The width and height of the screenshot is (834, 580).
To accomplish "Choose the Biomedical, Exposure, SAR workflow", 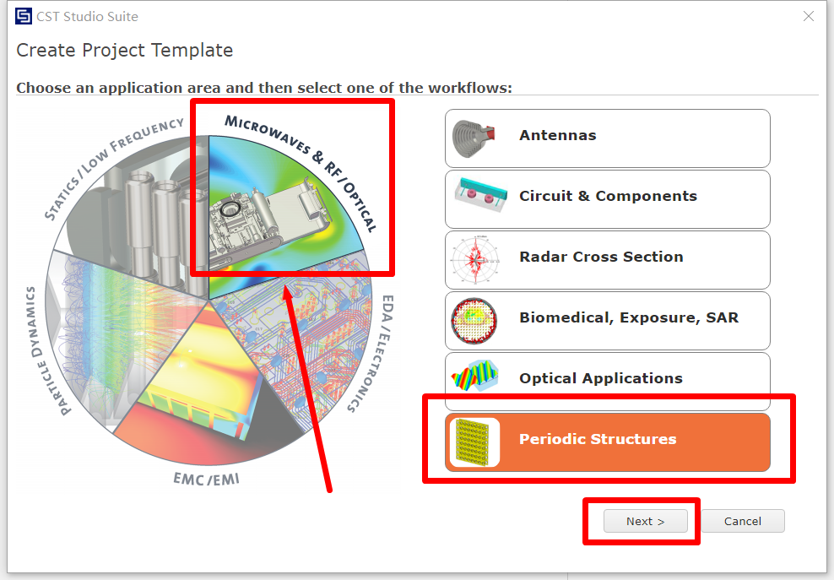I will [608, 320].
